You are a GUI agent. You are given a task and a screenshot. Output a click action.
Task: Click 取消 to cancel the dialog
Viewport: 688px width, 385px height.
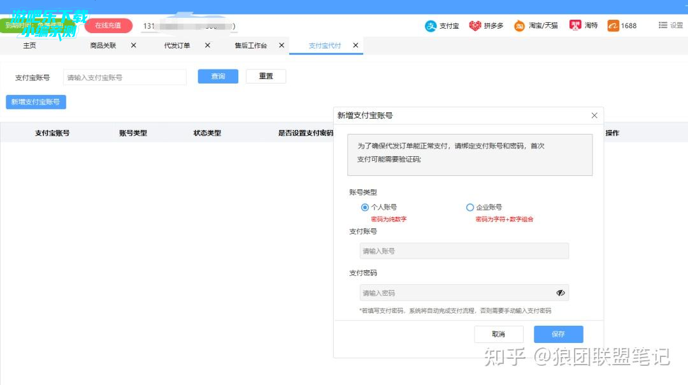[498, 334]
